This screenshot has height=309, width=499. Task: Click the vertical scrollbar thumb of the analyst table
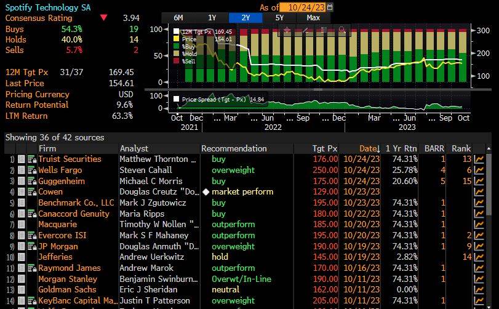[x=489, y=186]
